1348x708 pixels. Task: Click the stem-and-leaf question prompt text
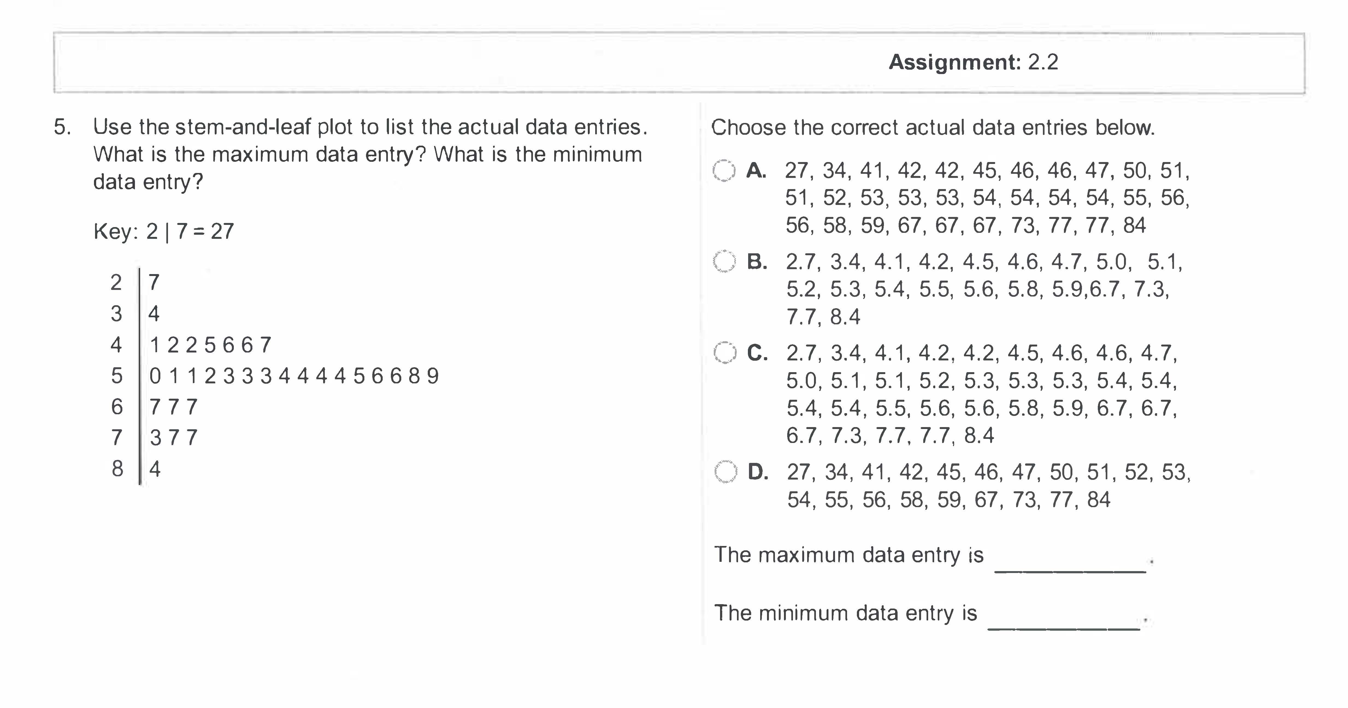(370, 154)
